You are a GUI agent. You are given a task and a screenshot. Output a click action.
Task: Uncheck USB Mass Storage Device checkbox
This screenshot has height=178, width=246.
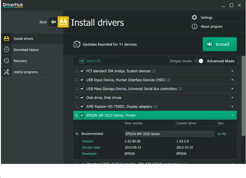pyautogui.click(x=82, y=89)
